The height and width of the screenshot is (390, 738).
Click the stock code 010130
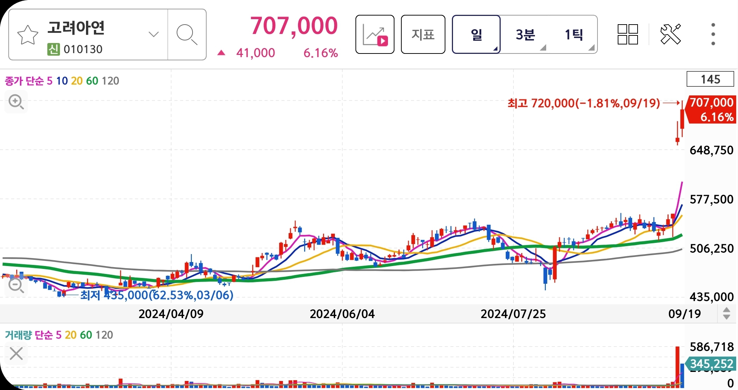click(83, 49)
